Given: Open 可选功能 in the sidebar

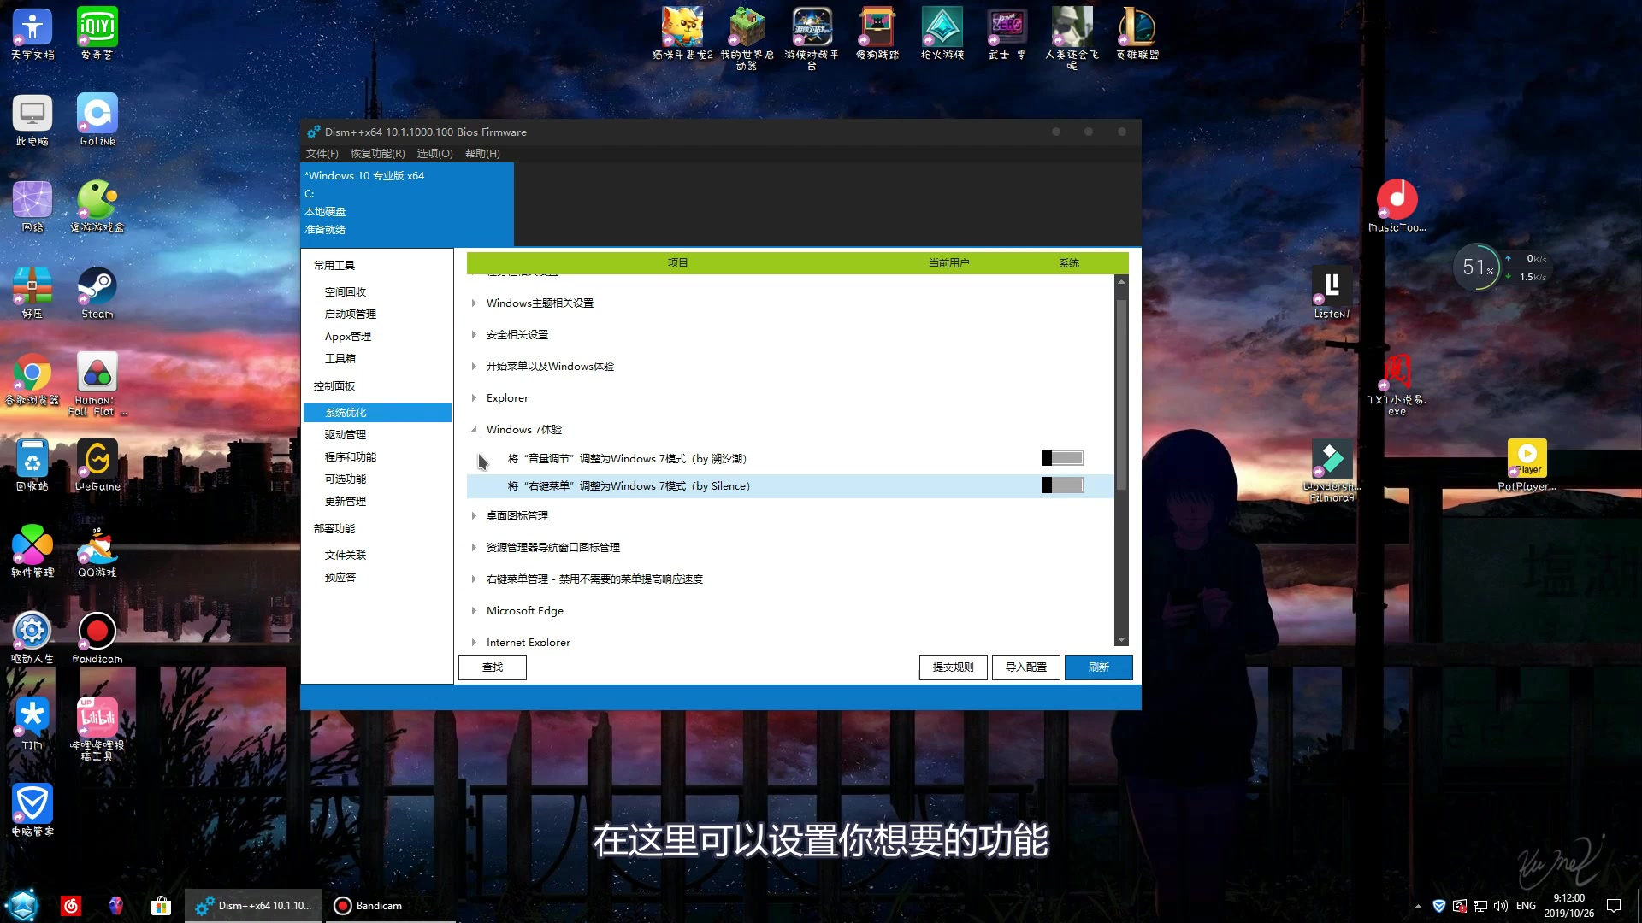Looking at the screenshot, I should coord(346,479).
